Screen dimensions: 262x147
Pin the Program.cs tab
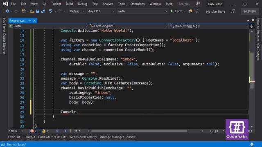tap(30, 20)
